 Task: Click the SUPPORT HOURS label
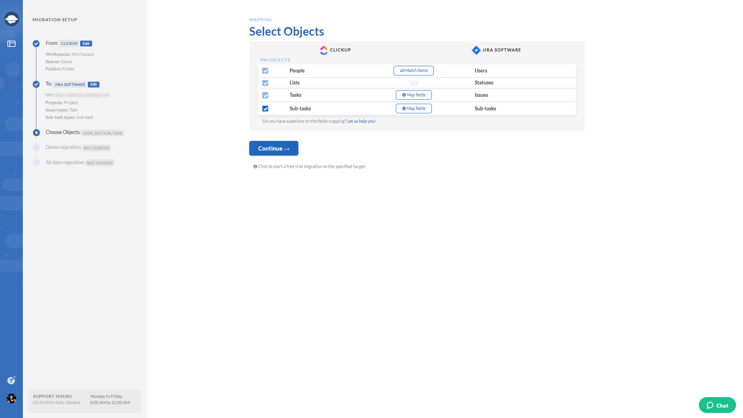coord(52,396)
